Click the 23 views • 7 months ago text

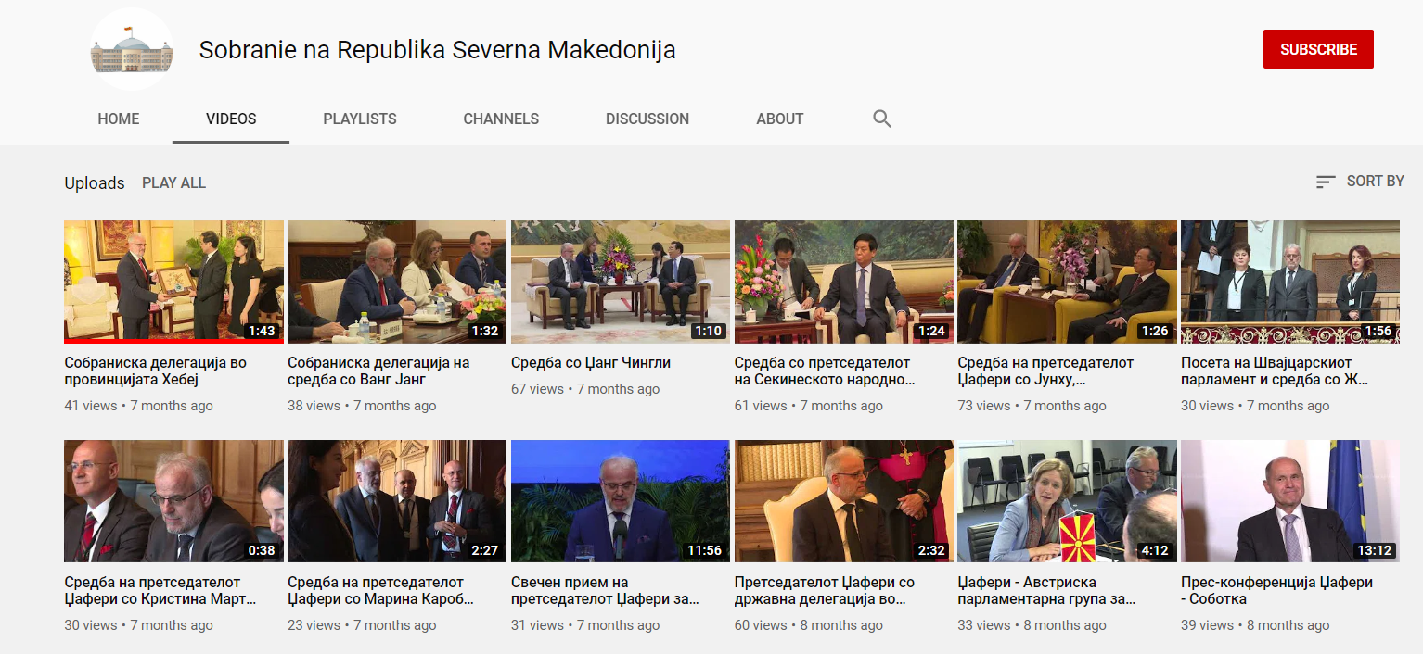pos(362,625)
